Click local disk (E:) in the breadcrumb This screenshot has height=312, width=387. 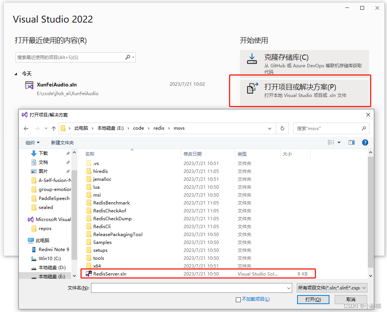110,128
